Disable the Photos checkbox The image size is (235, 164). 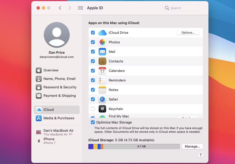[x=93, y=42]
